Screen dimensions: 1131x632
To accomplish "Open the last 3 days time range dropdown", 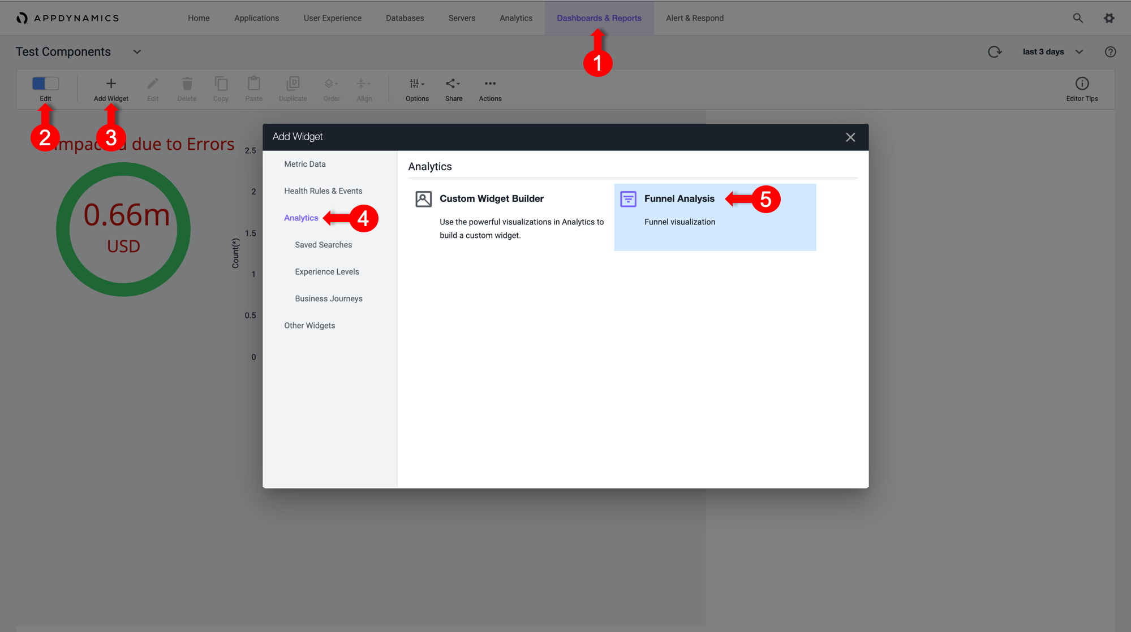I will pos(1053,52).
